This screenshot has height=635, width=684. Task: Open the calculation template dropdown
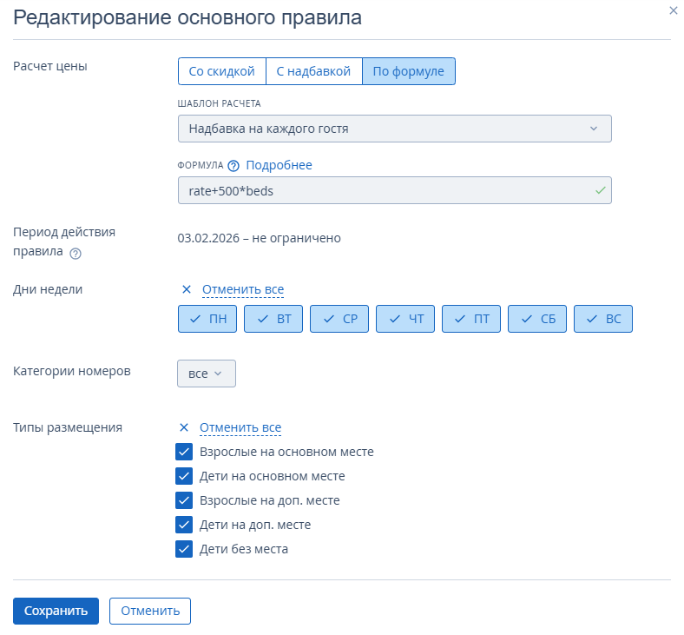pyautogui.click(x=394, y=129)
